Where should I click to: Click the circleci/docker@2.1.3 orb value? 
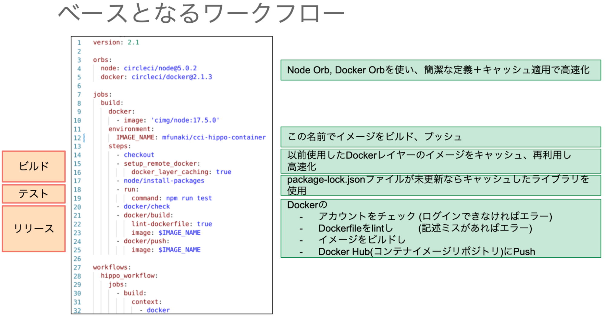(x=172, y=77)
